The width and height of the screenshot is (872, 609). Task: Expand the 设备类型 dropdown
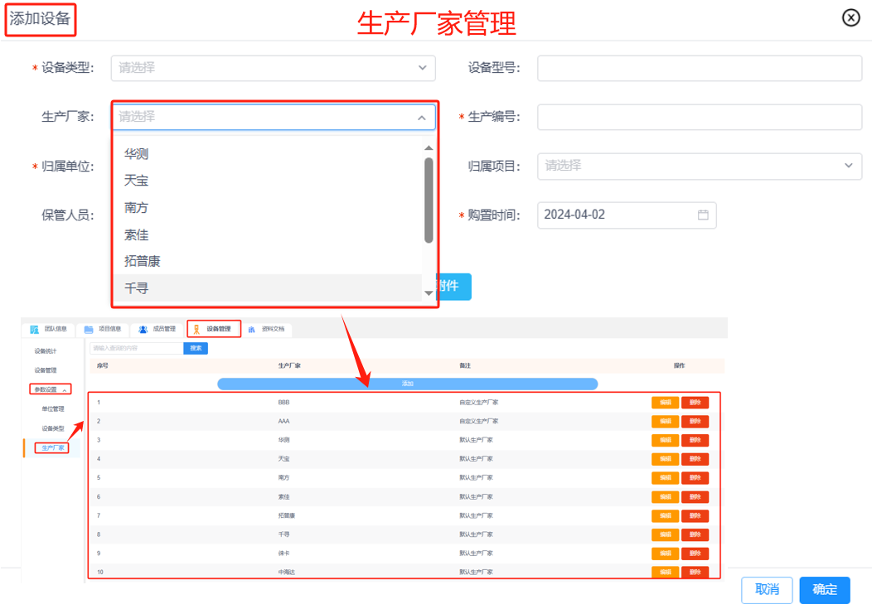[422, 68]
